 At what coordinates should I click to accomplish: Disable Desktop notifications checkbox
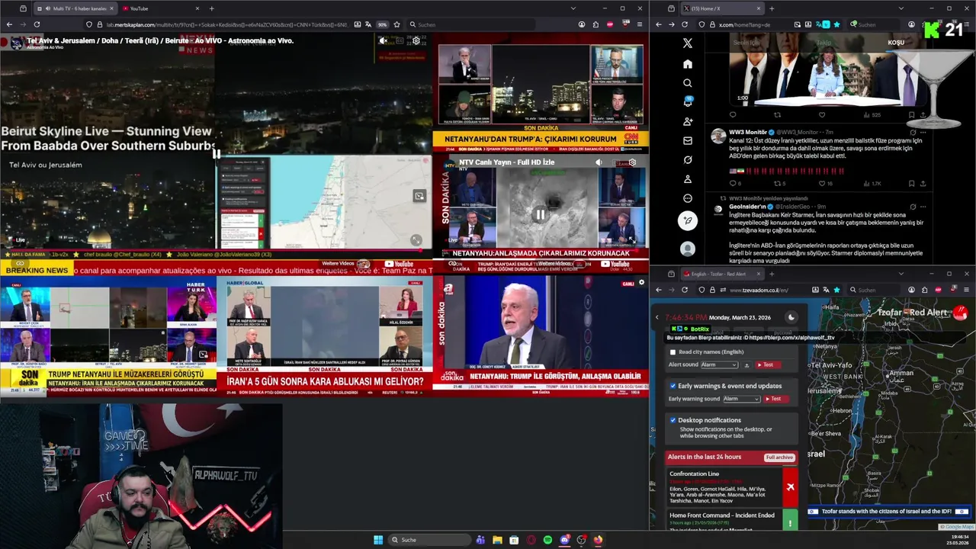pos(673,420)
